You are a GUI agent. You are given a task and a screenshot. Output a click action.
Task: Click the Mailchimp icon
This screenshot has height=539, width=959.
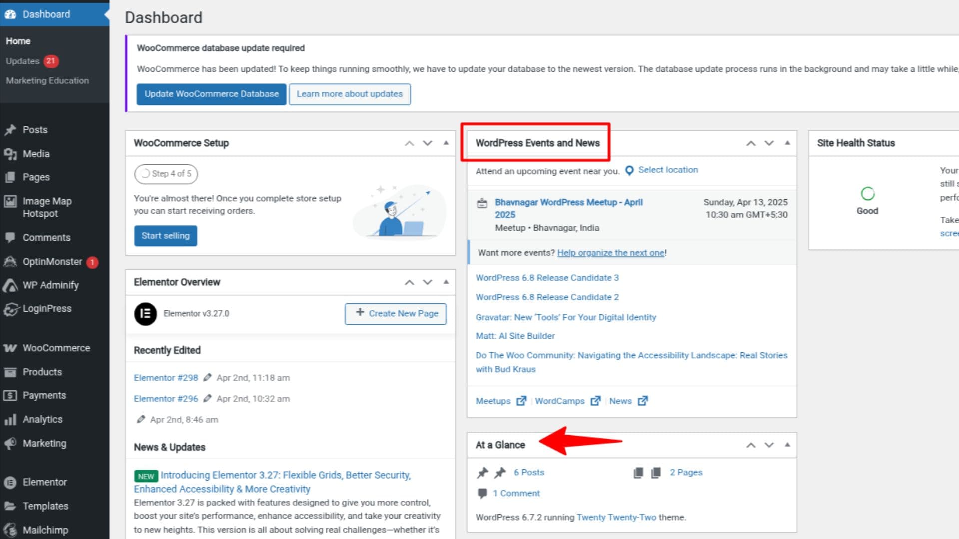pos(11,530)
